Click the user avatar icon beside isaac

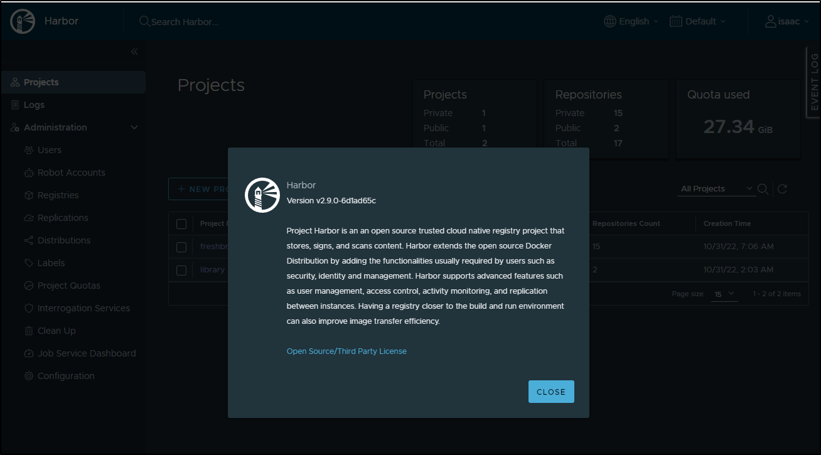pyautogui.click(x=771, y=21)
